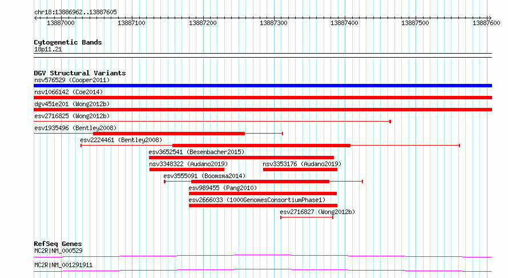The height and width of the screenshot is (278, 508).
Task: Select the MC2R|NM_000529 magenta gene line
Action: click(x=263, y=256)
